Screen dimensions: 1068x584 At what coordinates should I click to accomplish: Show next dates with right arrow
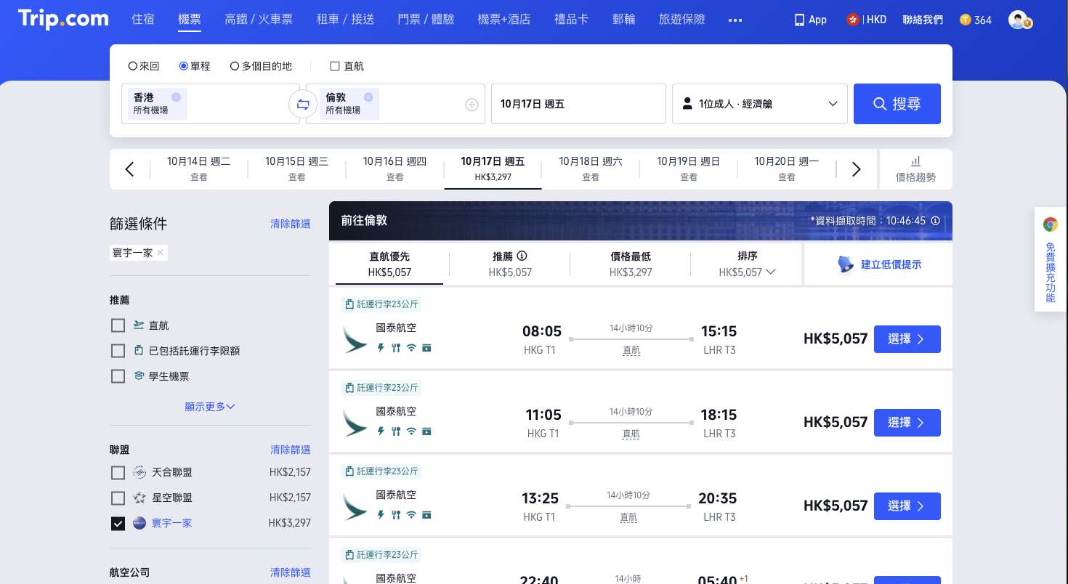point(856,169)
